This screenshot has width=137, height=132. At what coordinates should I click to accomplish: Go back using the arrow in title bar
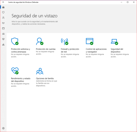3,2
